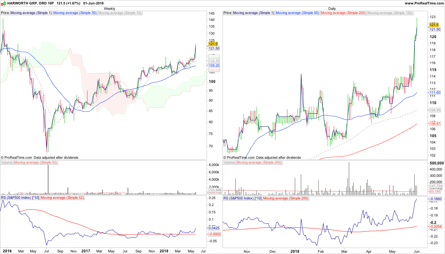Click the 2017 label on Weekly time axis
Image resolution: width=445 pixels, height=254 pixels.
[x=86, y=251]
